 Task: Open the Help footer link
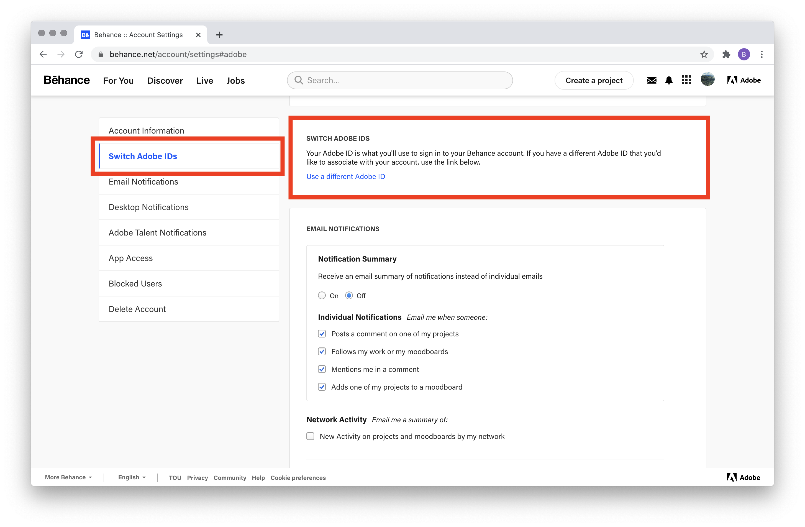[x=258, y=478]
